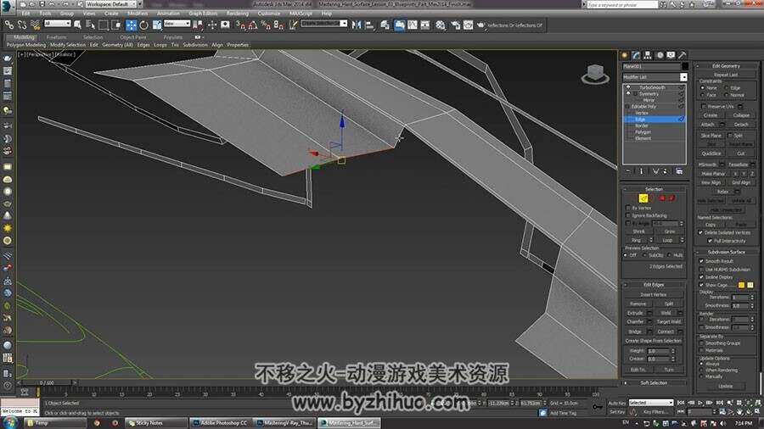Select the Face constraint radio button
Image resolution: width=764 pixels, height=429 pixels.
[x=703, y=95]
